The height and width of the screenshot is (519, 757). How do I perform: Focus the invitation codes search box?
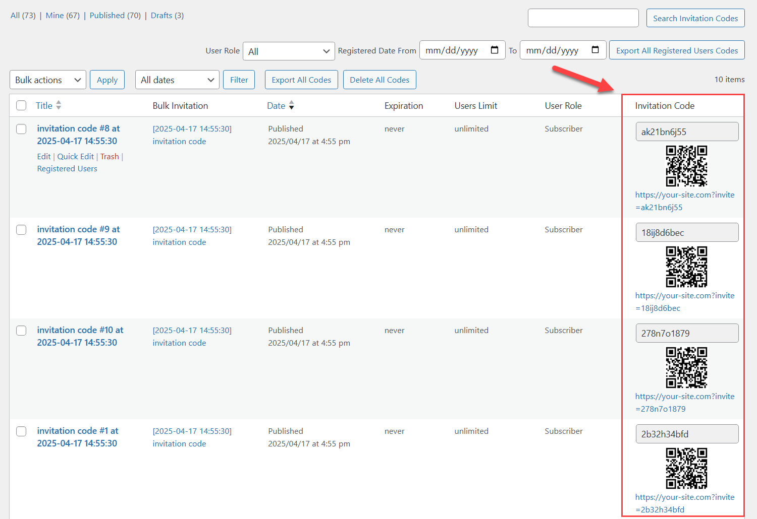click(583, 18)
